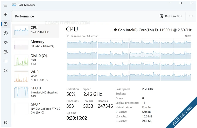Click the Performance page heading

pos(25,16)
